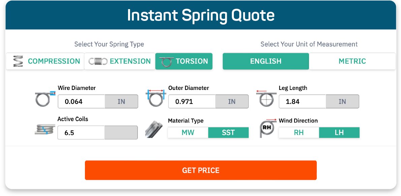Screen dimensions: 401x196
Task: Switch units to Metric
Action: (x=352, y=61)
